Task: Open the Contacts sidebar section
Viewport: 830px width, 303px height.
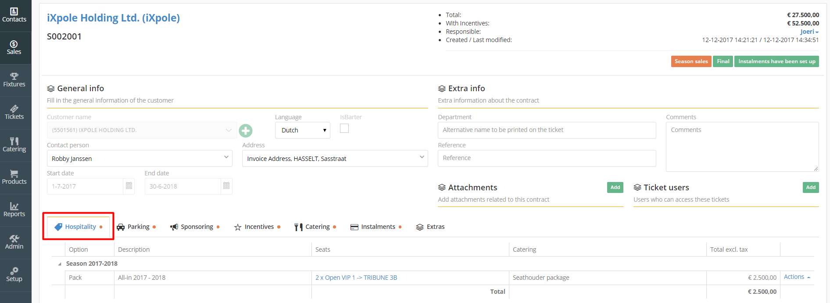Action: pos(14,15)
